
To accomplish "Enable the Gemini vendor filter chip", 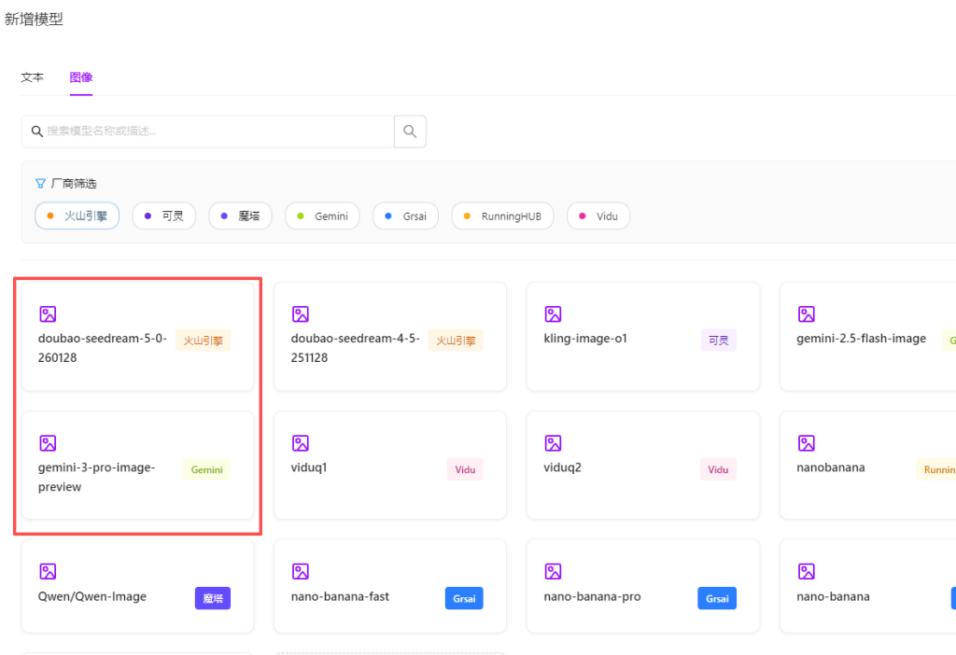I will coord(322,216).
